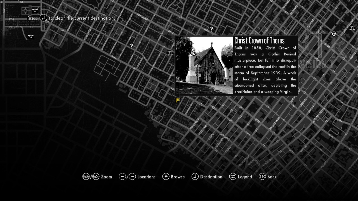This screenshot has height=201, width=358.
Task: Click the 'crucifixion and a weeping Virgin.' line
Action: tap(263, 92)
